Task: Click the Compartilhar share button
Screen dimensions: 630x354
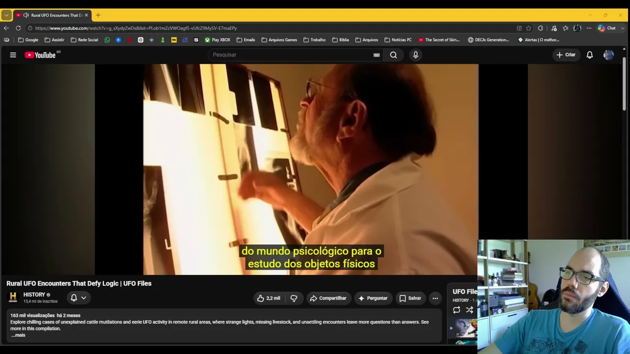Action: coord(328,298)
